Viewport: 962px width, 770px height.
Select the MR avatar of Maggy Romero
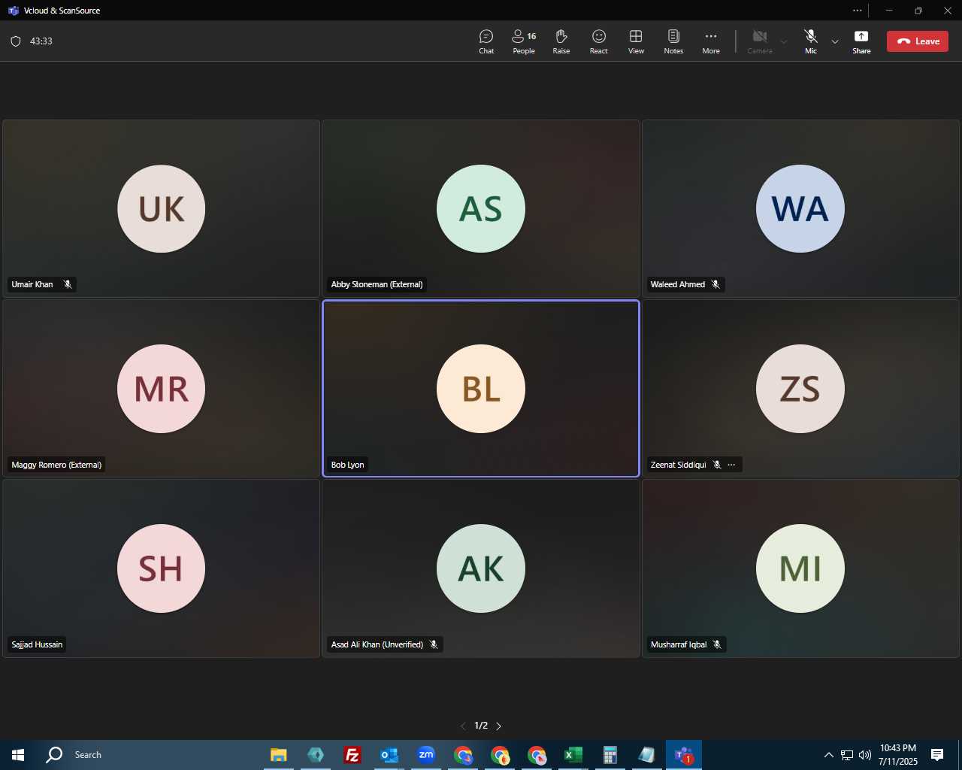coord(161,389)
